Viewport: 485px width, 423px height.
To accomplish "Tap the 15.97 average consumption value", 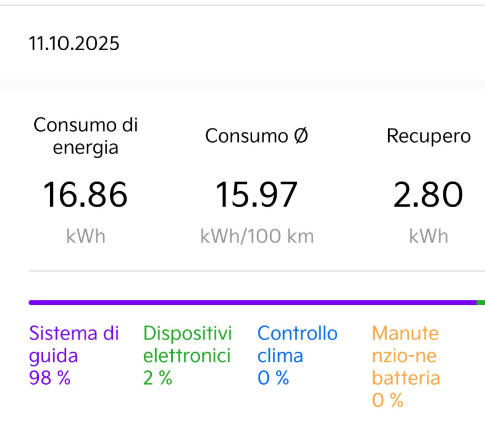I will tap(257, 194).
